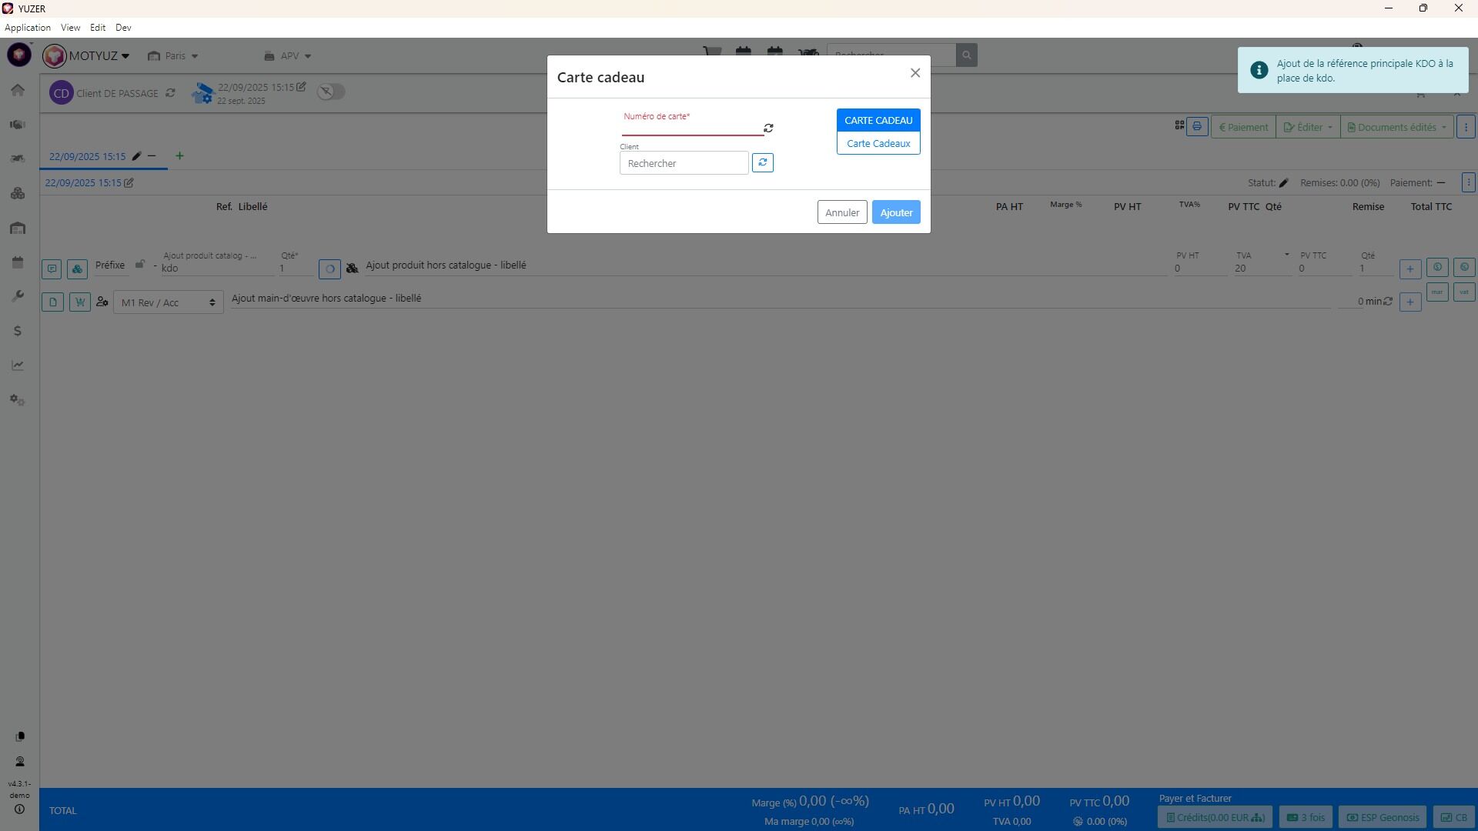This screenshot has height=831, width=1478.
Task: Close the Carte cadeau dialog
Action: (915, 73)
